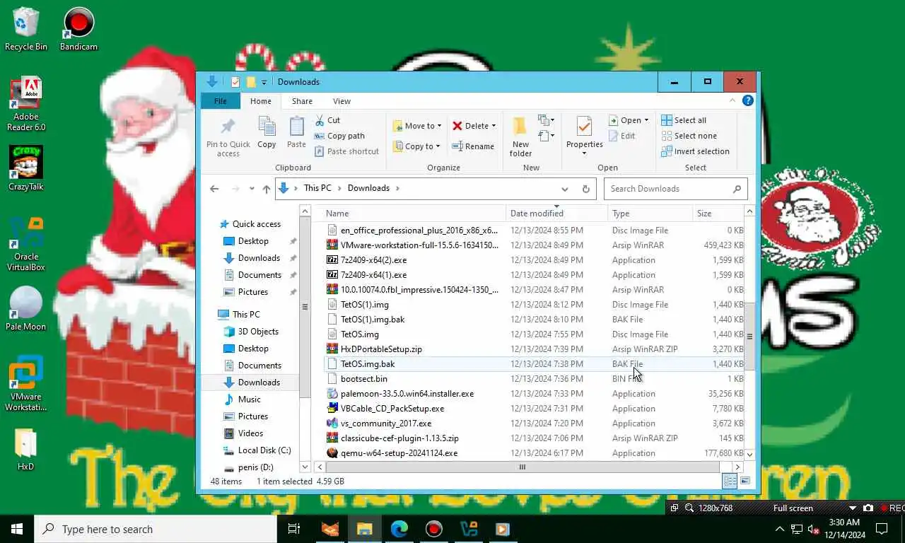This screenshot has width=905, height=543.
Task: Open Quick Access Toolbar customize dropdown
Action: [264, 82]
